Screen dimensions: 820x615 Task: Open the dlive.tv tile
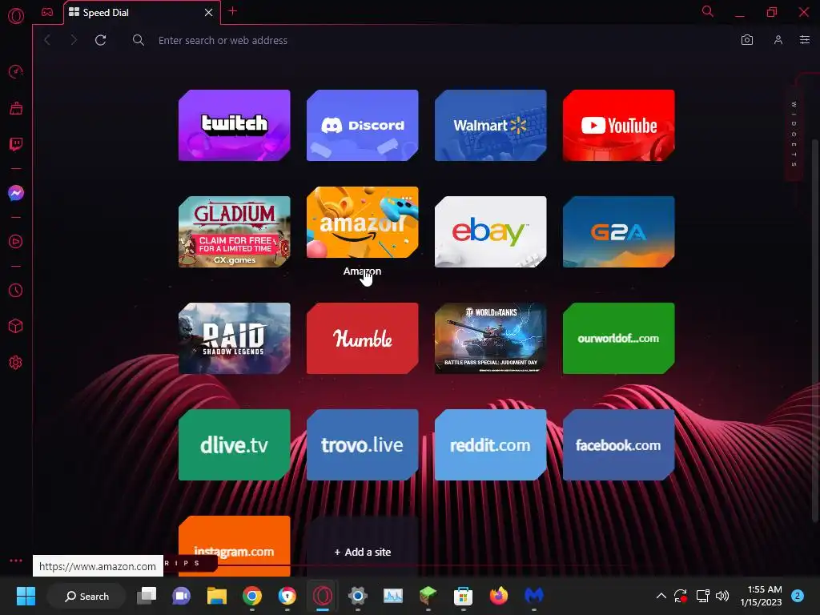(235, 445)
